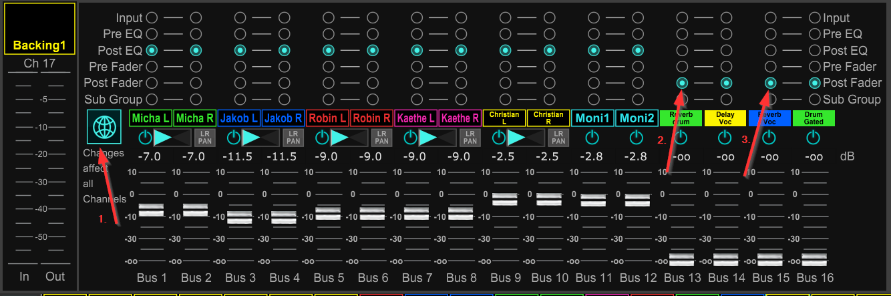Click the Backing1 channel name box

tap(40, 29)
